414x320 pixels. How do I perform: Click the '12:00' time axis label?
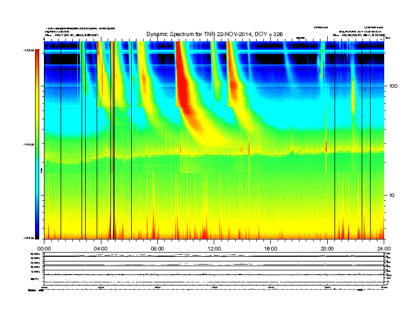(214, 249)
